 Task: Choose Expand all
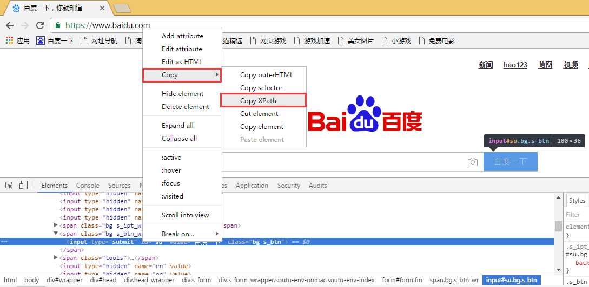pyautogui.click(x=182, y=126)
